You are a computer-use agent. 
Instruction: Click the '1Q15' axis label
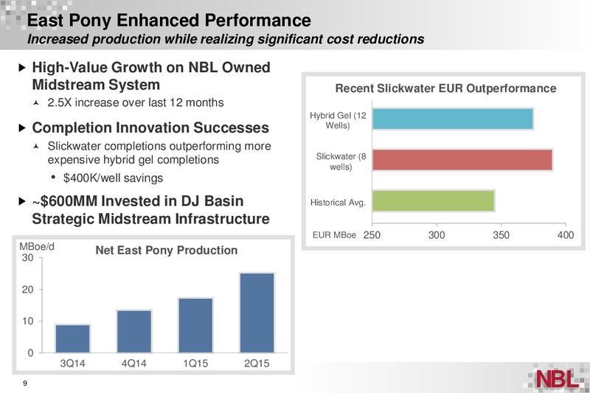coord(195,364)
